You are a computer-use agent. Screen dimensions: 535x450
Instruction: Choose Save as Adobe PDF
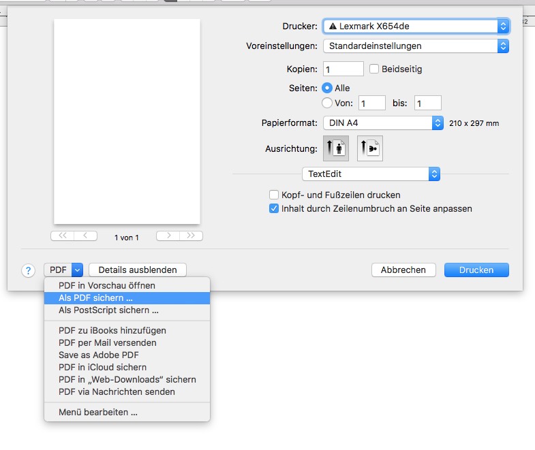[x=127, y=355]
